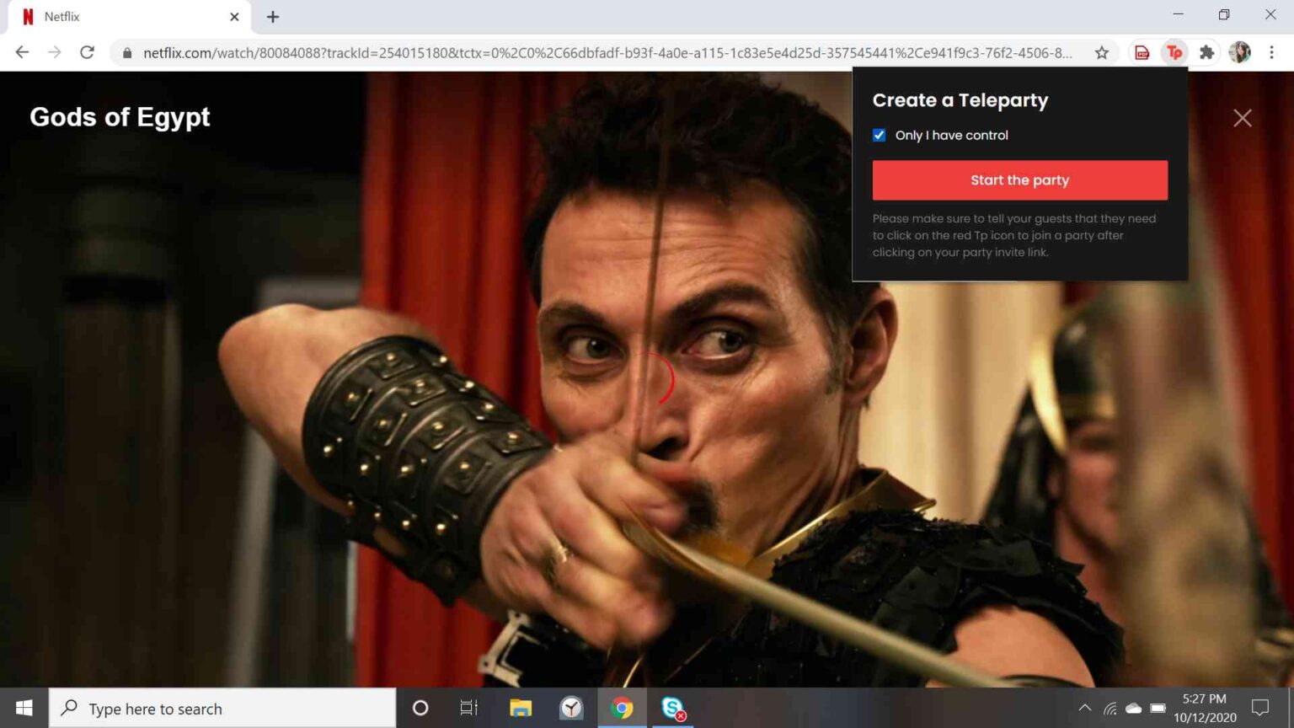Click Start the party button
1294x728 pixels.
coord(1019,180)
